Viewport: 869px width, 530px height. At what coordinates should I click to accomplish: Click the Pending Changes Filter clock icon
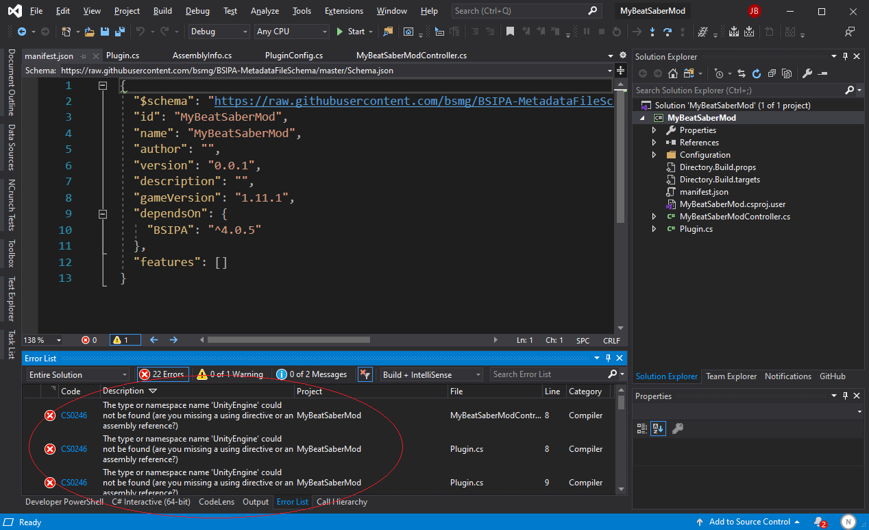click(718, 73)
